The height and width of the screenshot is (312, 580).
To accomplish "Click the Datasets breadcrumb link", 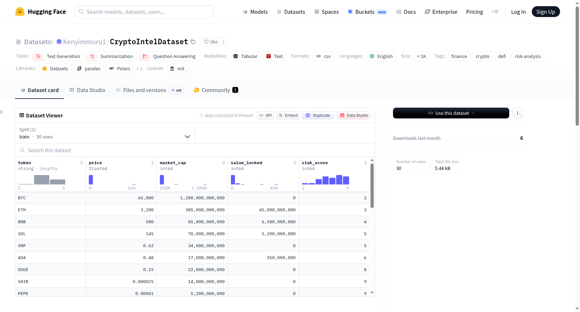I will click(x=38, y=42).
